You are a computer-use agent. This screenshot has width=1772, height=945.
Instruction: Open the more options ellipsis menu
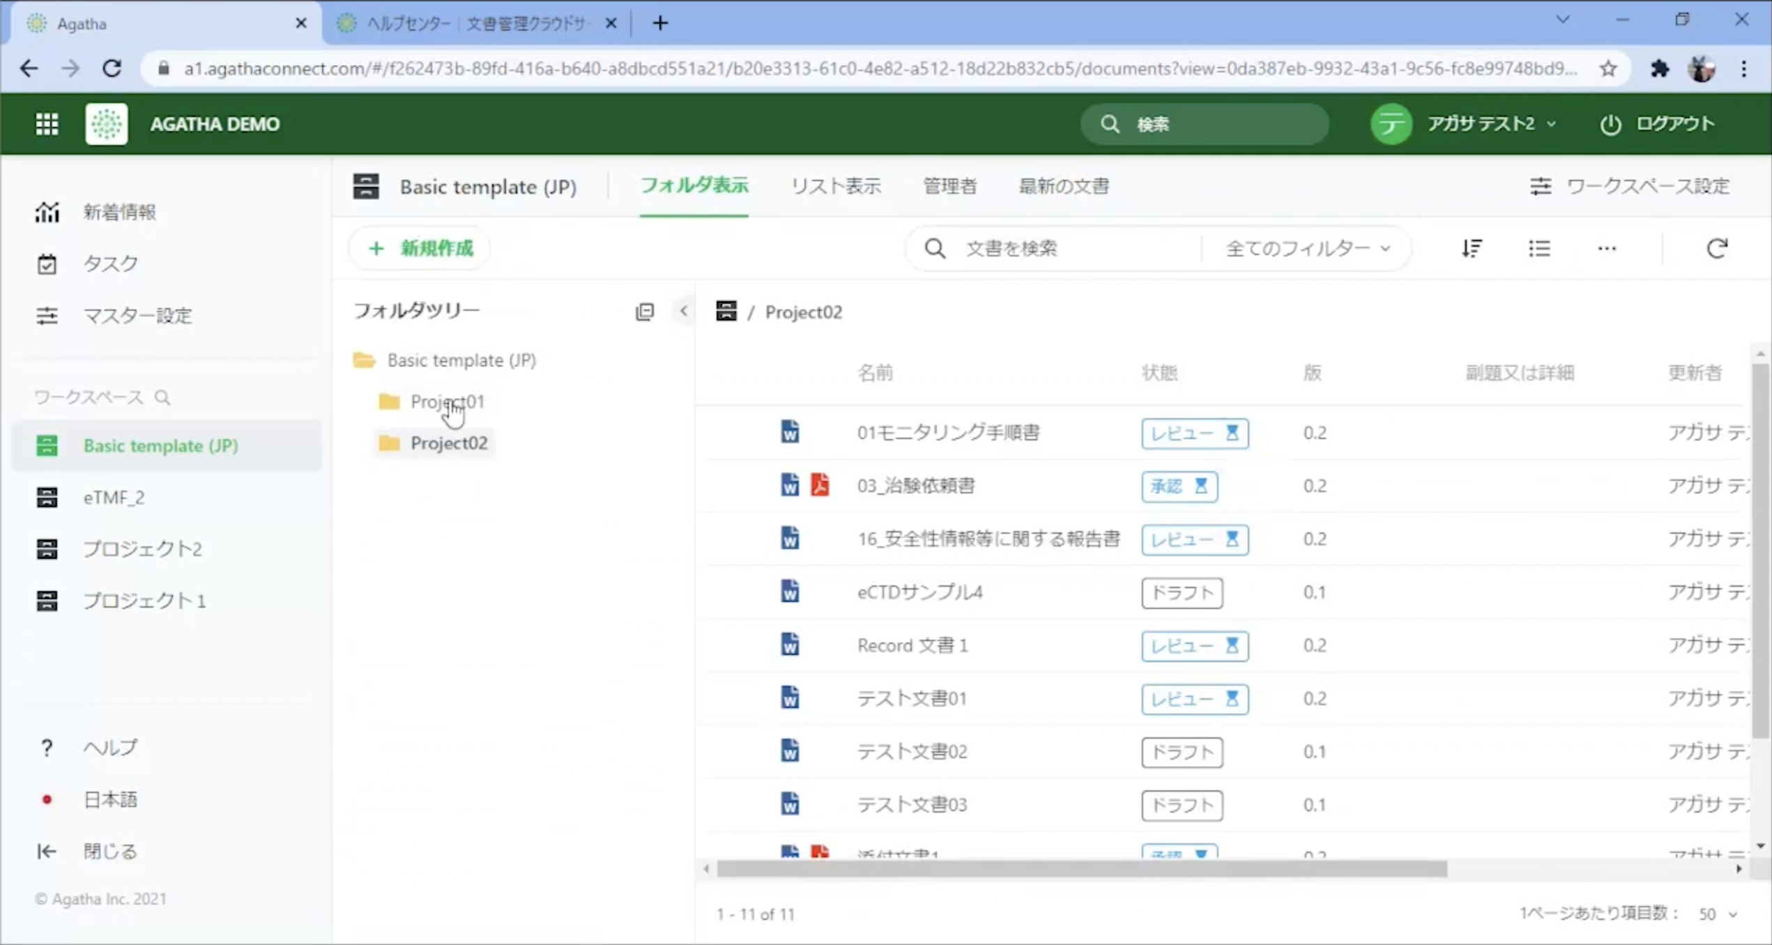[x=1607, y=248]
